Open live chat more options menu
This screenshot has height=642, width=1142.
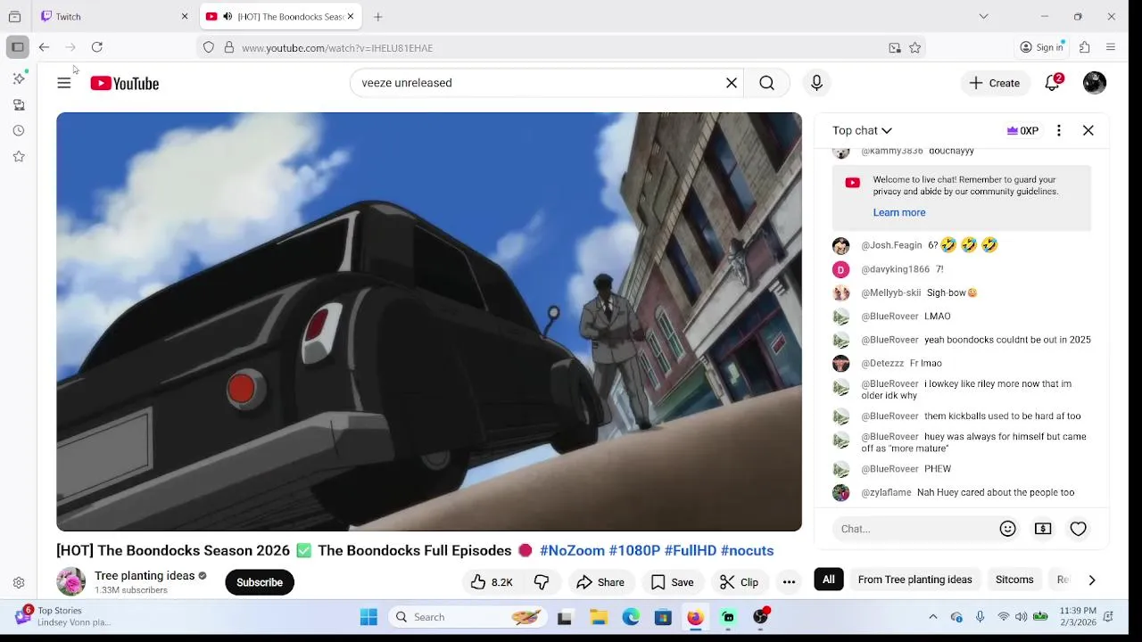coord(1059,130)
